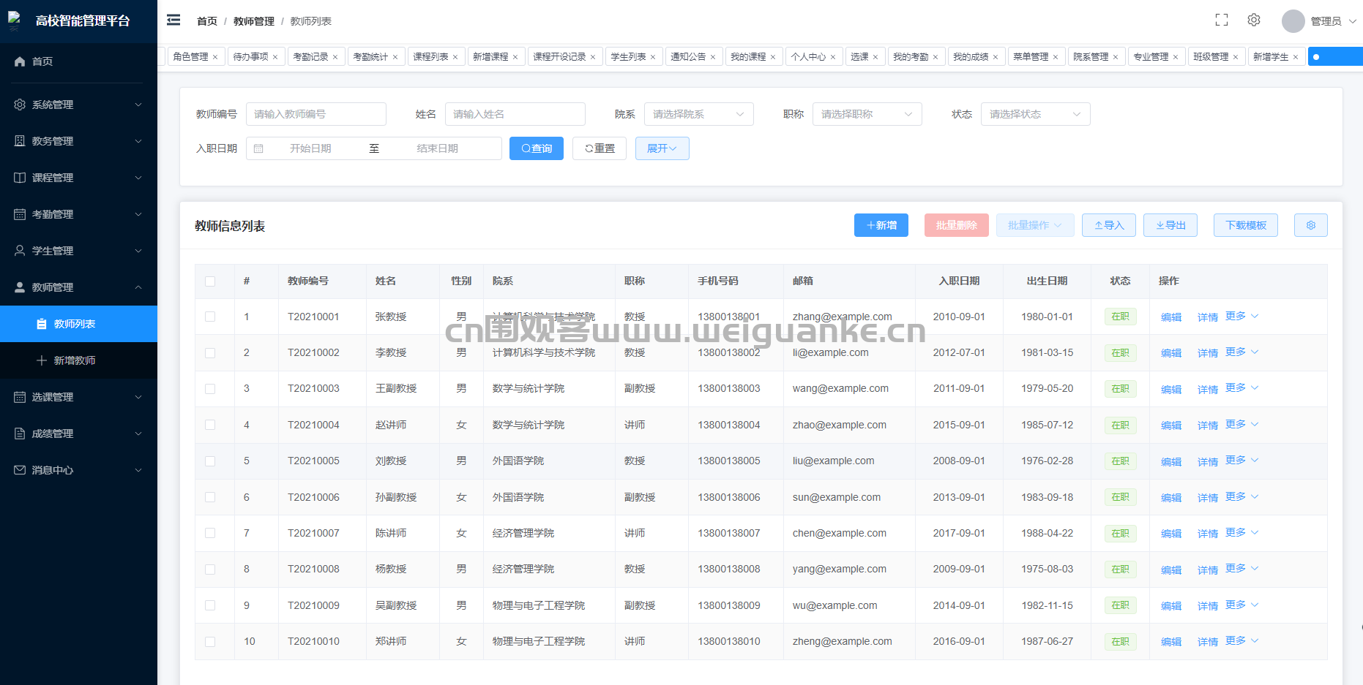Open the 院系 department dropdown
This screenshot has height=685, width=1363.
pos(698,114)
